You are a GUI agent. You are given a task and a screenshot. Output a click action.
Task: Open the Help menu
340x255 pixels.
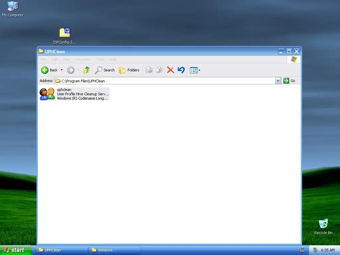[x=113, y=59]
